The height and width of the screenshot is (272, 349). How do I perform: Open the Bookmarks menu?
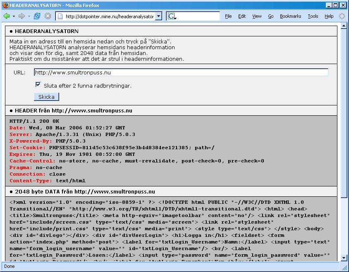pos(290,16)
